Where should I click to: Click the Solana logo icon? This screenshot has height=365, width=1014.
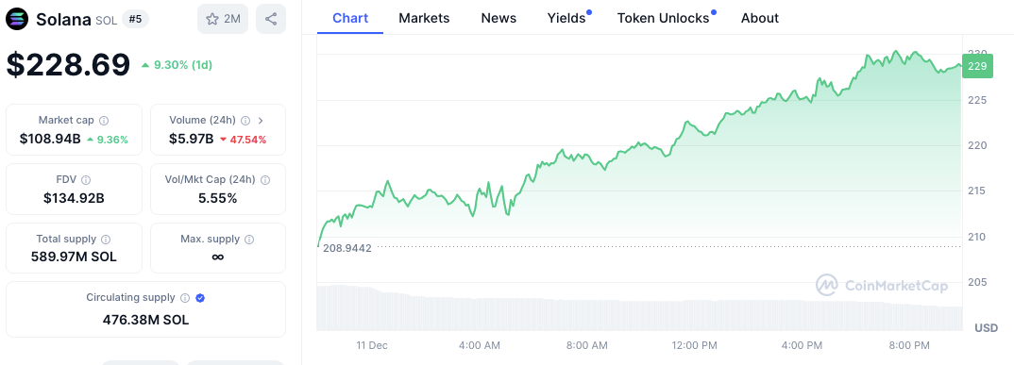[17, 19]
